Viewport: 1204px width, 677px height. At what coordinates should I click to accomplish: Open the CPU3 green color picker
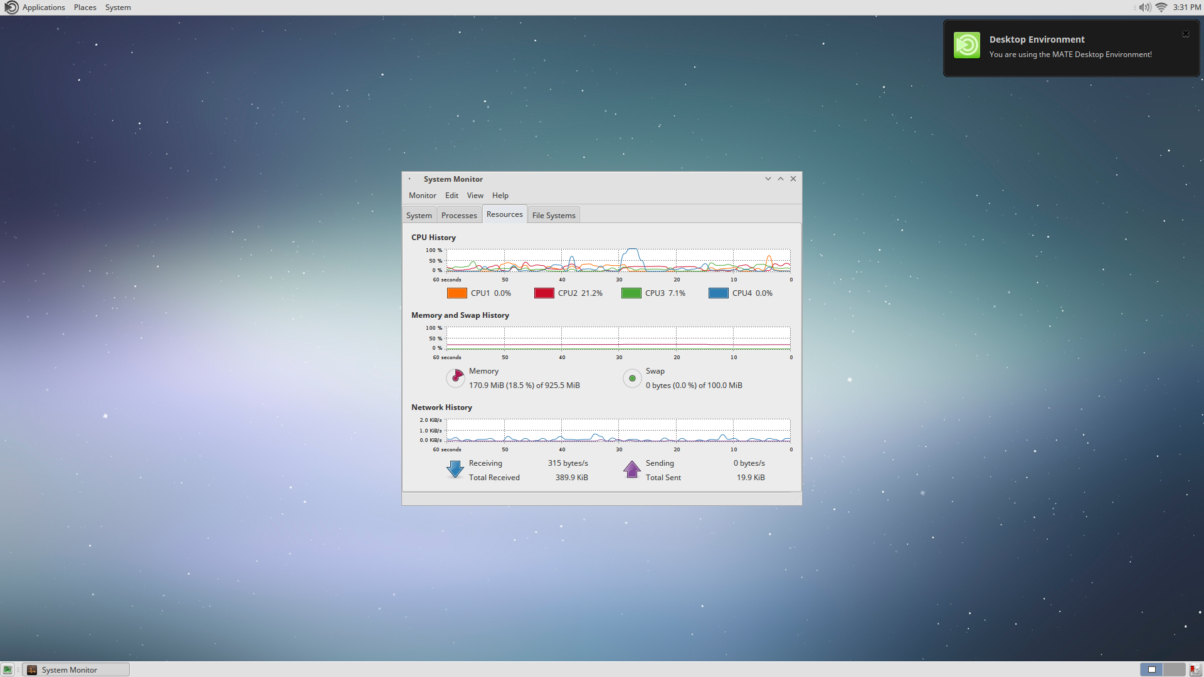[631, 293]
